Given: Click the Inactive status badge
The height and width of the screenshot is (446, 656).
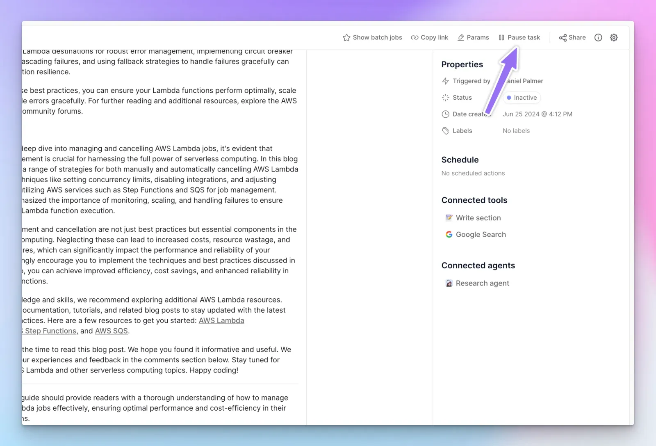Looking at the screenshot, I should [x=522, y=98].
